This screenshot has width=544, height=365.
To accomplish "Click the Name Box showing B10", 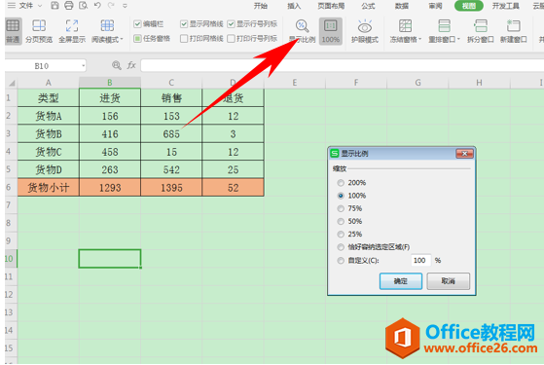I will coord(42,65).
